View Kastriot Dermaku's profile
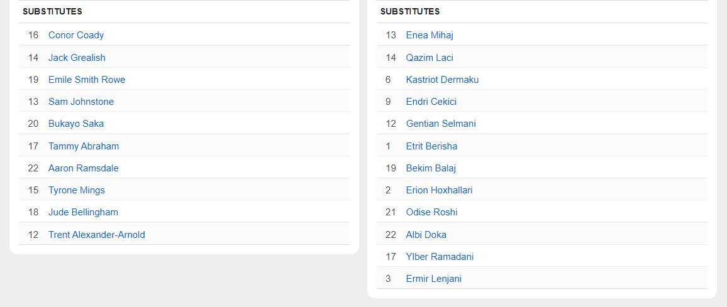The width and height of the screenshot is (727, 307). click(442, 80)
